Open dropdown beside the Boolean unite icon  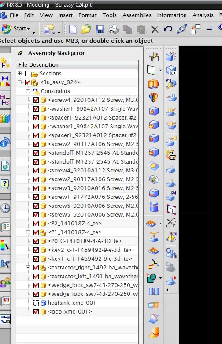[x=161, y=278]
